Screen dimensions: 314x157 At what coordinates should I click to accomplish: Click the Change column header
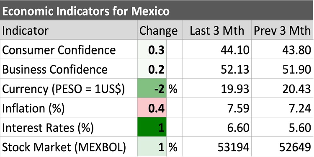pos(158,31)
